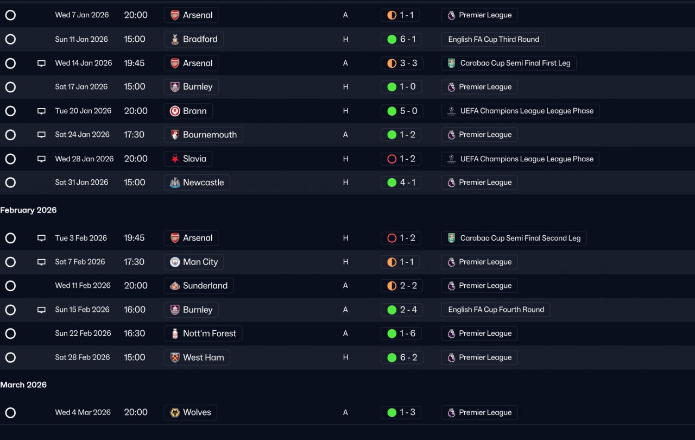Image resolution: width=695 pixels, height=440 pixels.
Task: Click the TV icon beside Sat 7 Feb 2026
Action: (x=41, y=262)
